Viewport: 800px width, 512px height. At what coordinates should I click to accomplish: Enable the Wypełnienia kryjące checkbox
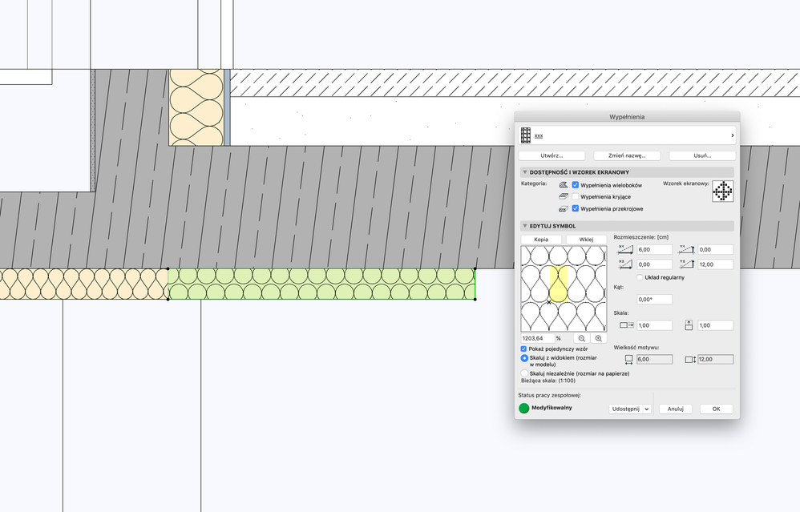pyautogui.click(x=575, y=196)
